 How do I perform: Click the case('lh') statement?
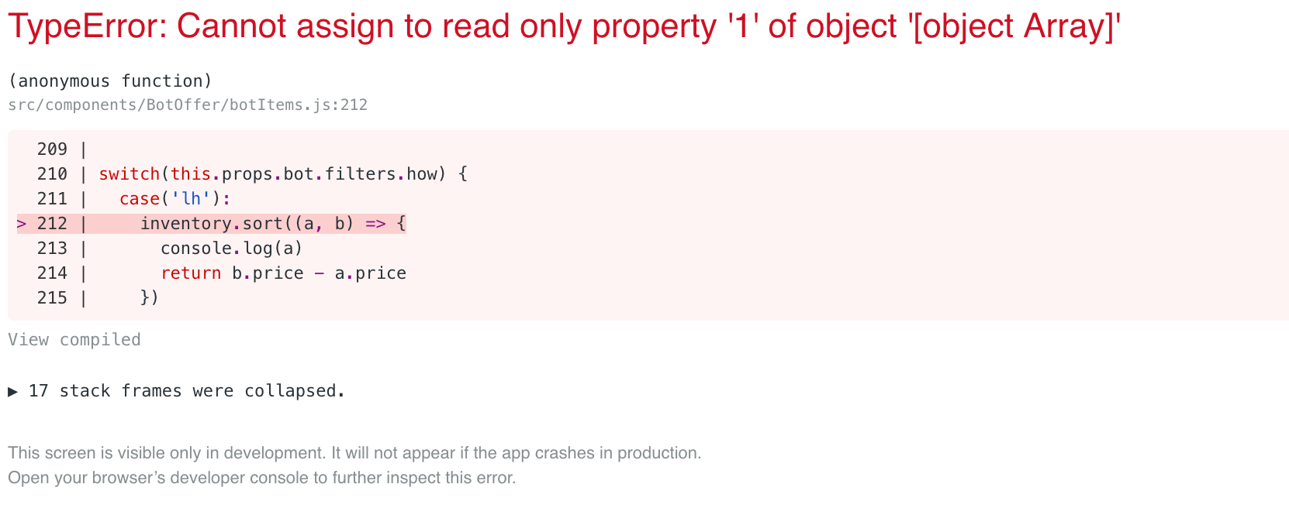point(175,199)
